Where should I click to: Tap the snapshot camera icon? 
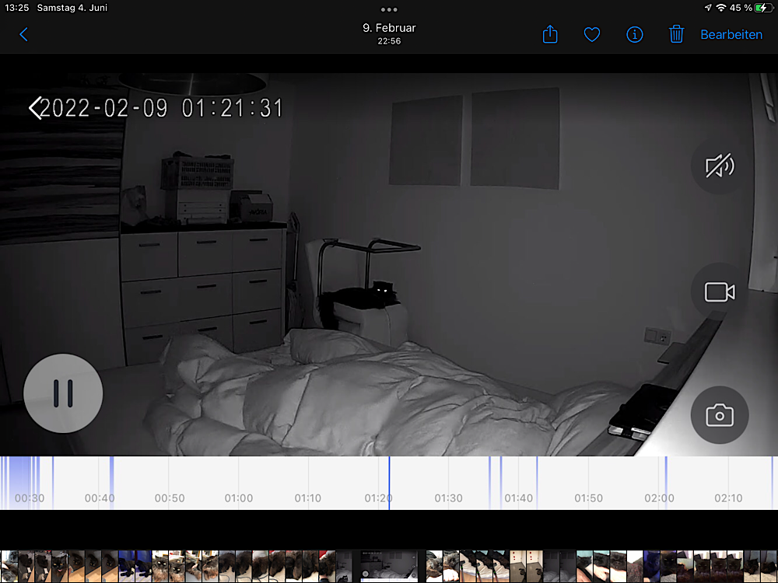720,415
